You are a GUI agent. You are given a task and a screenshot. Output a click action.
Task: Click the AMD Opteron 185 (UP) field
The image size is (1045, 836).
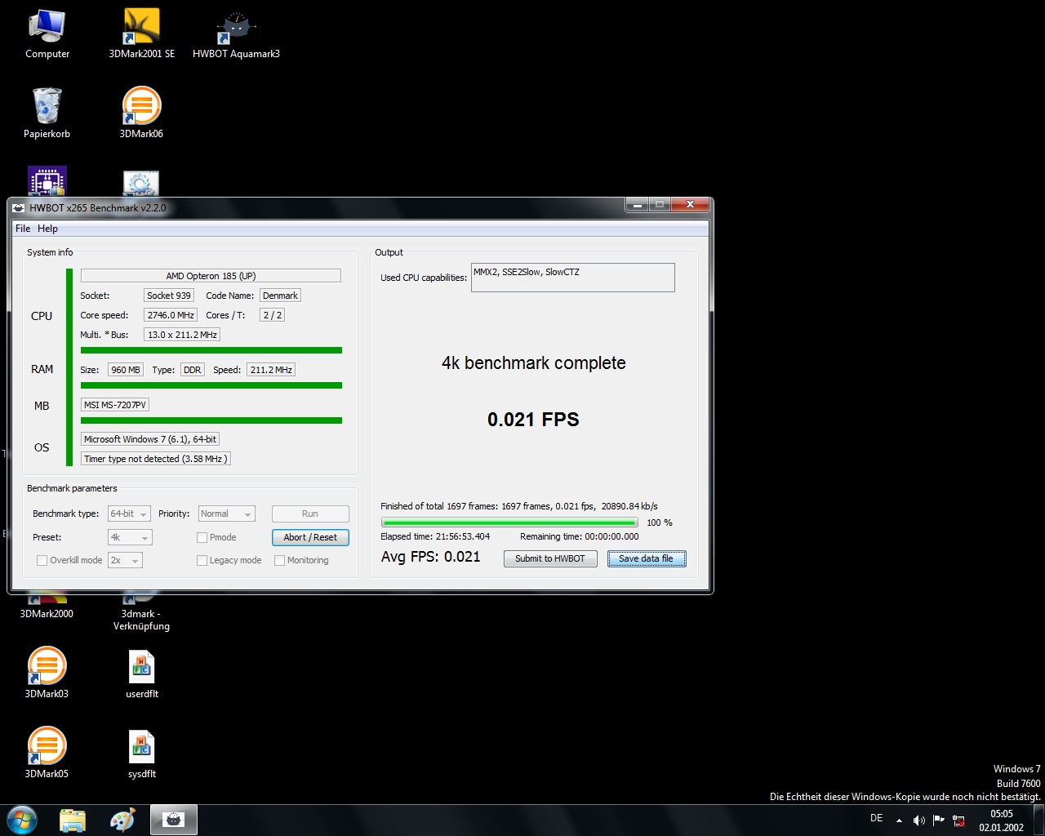(211, 276)
